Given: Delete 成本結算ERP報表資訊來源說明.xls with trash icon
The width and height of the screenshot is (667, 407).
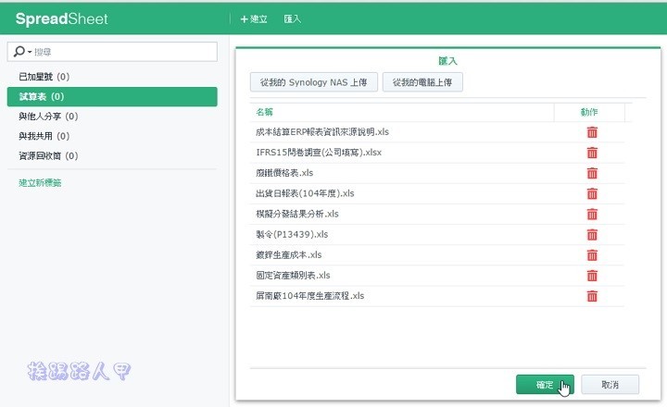Looking at the screenshot, I should pyautogui.click(x=592, y=132).
